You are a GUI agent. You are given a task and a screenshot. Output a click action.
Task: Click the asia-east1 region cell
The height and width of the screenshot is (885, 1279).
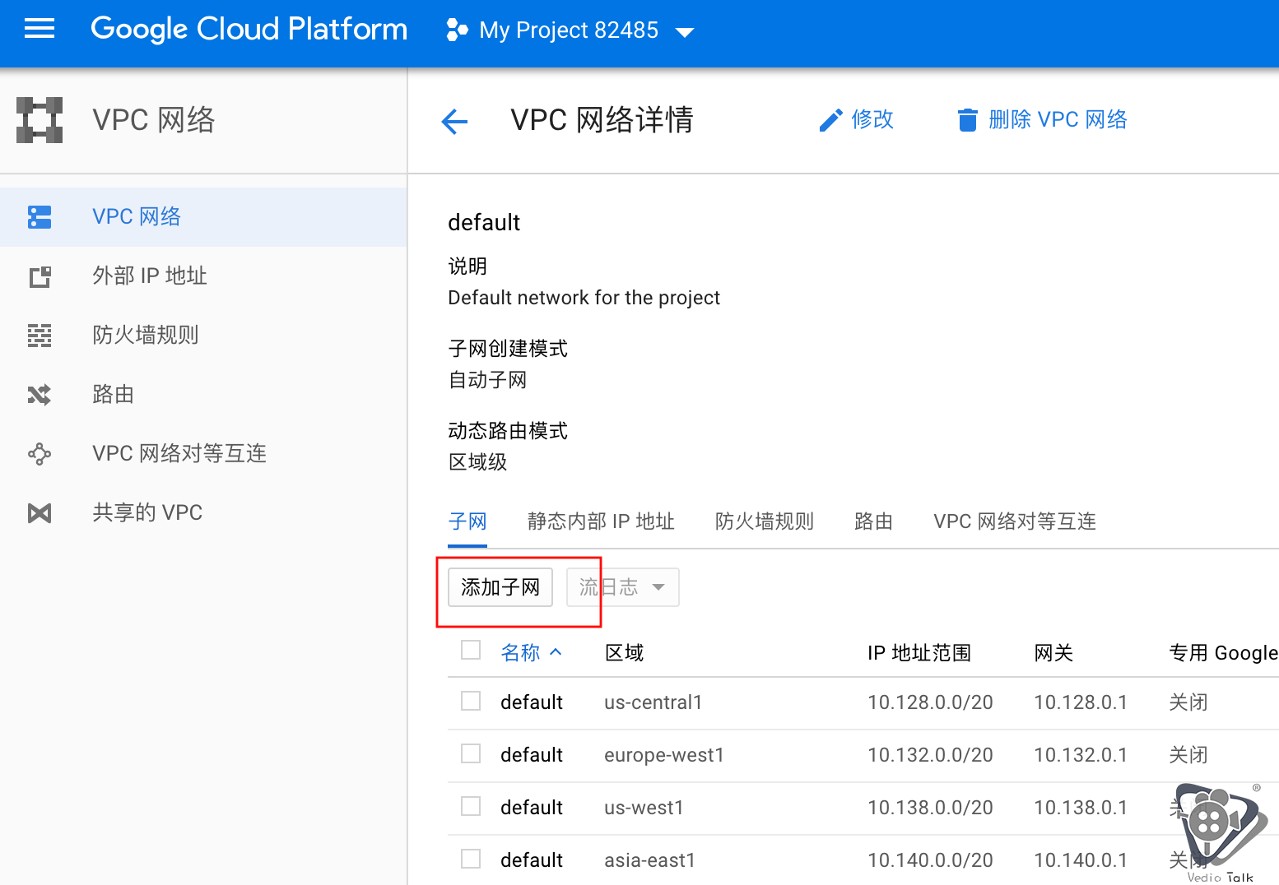point(650,860)
